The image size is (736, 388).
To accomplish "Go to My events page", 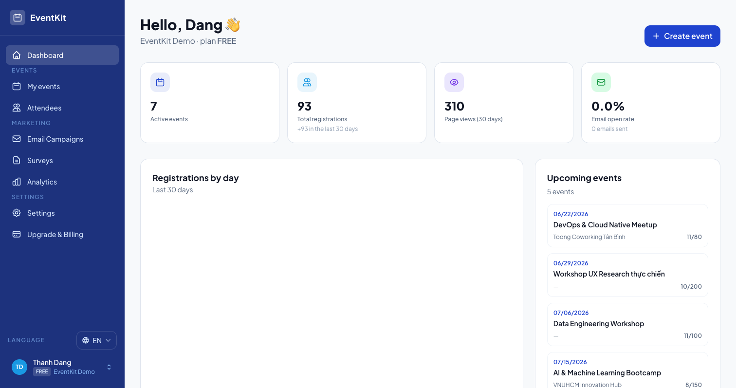I will click(x=62, y=86).
